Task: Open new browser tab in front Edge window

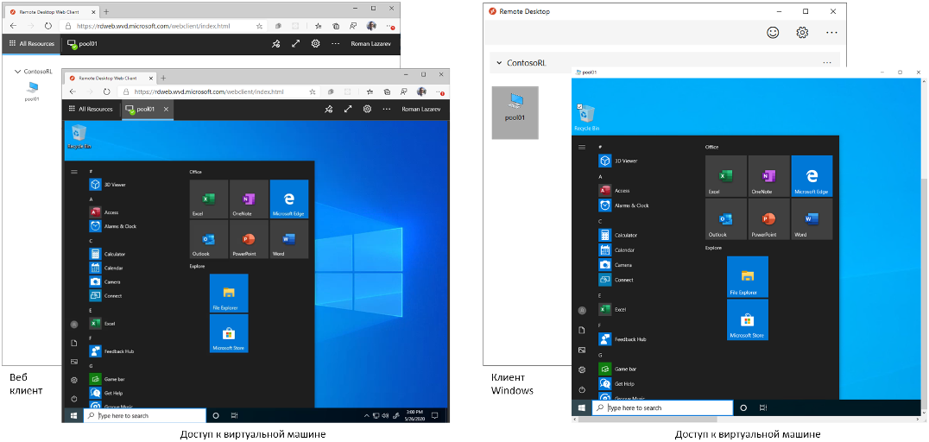Action: click(x=163, y=78)
